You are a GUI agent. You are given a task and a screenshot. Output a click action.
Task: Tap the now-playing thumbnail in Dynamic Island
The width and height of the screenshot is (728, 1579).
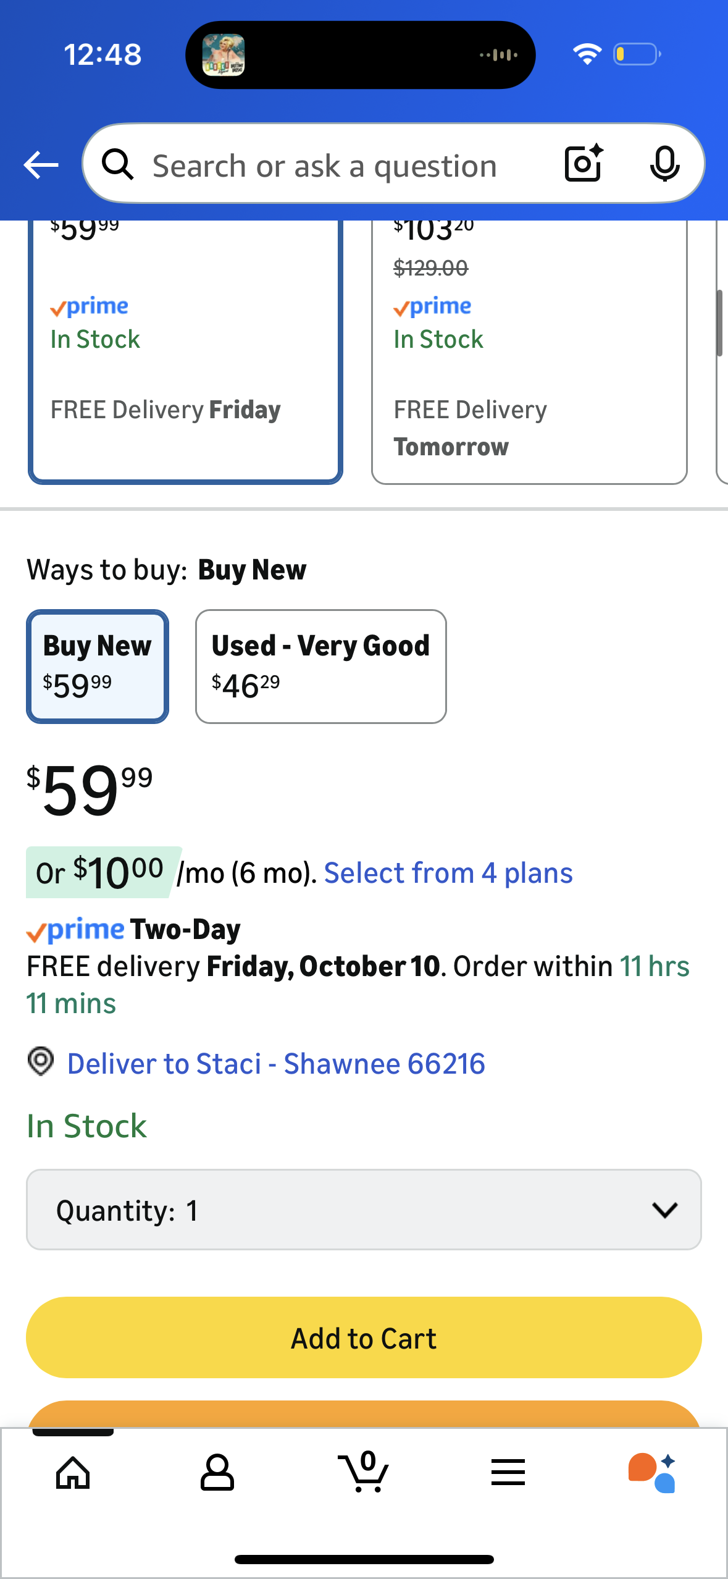[224, 55]
